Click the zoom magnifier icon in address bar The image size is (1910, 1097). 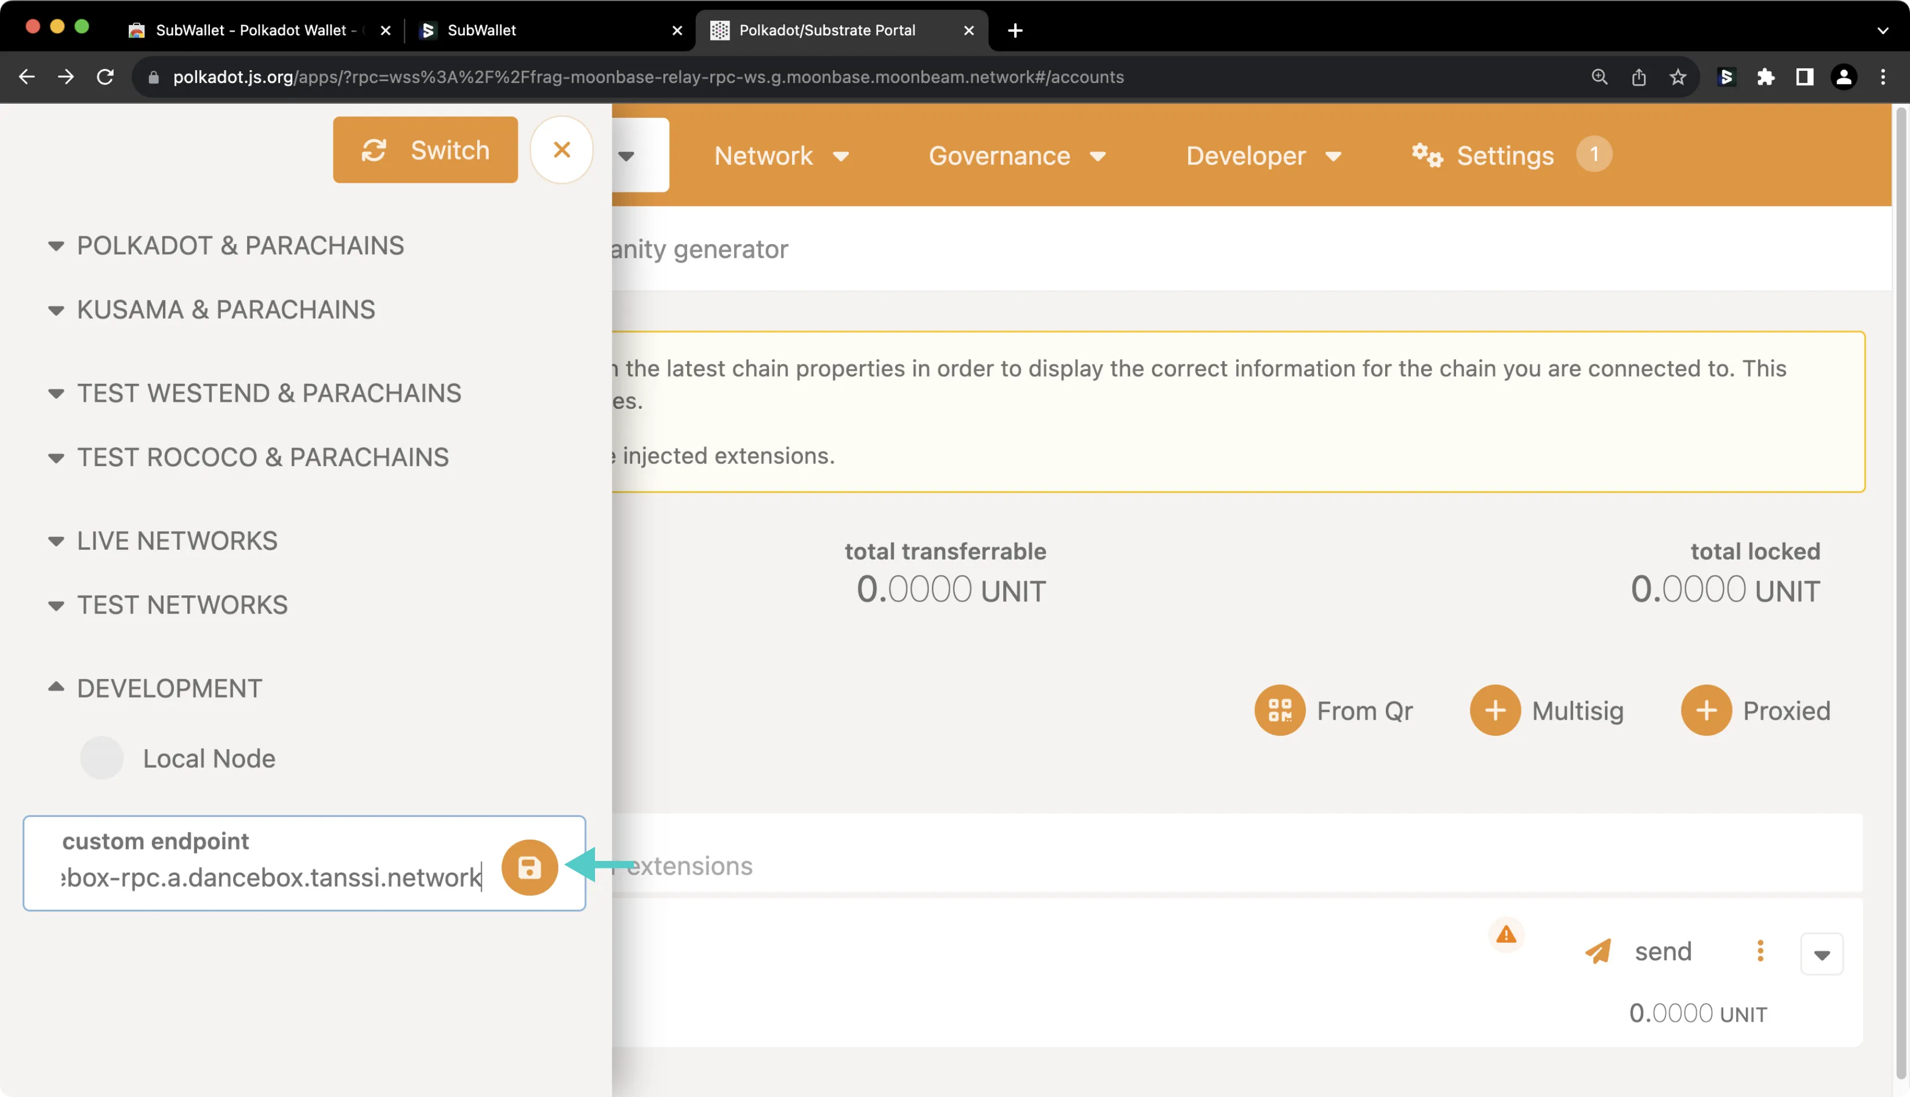[x=1599, y=77]
